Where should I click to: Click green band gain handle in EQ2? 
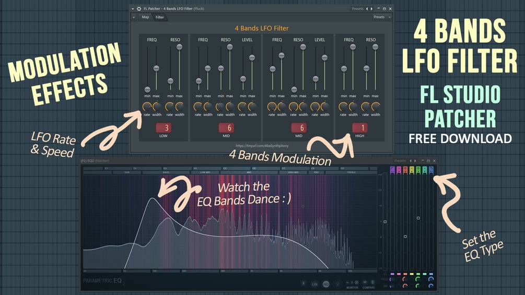[x=418, y=218]
